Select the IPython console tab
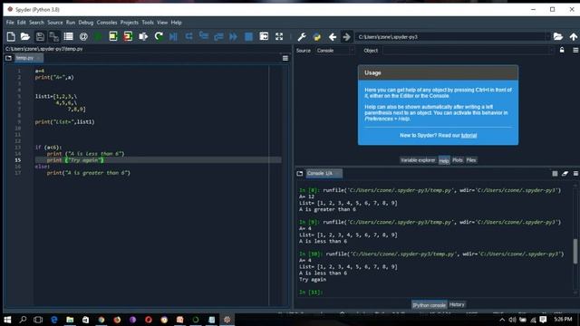580x326 pixels. 429,305
